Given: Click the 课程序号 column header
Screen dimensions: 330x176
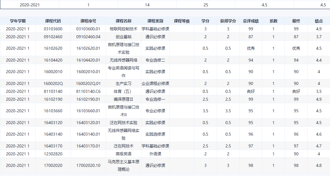Looking at the screenshot, I should click(88, 21).
